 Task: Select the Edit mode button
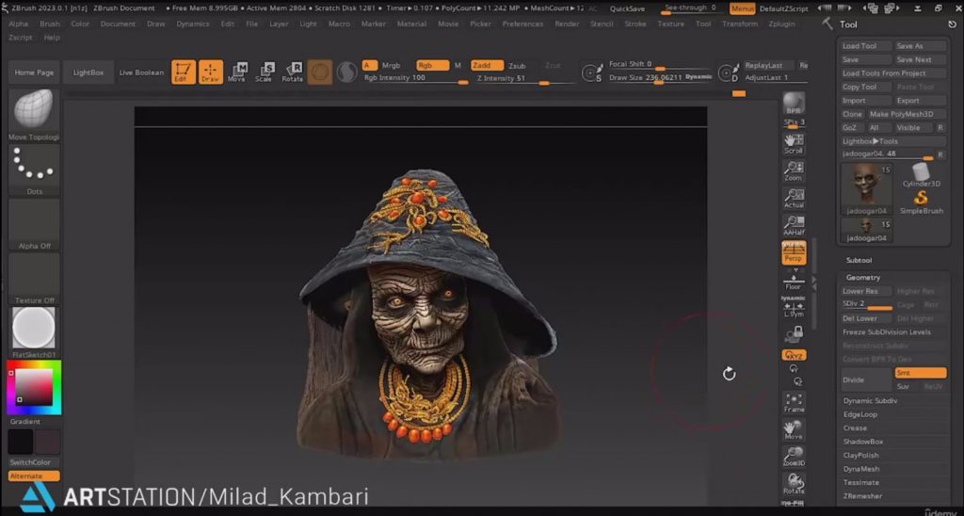coord(184,72)
